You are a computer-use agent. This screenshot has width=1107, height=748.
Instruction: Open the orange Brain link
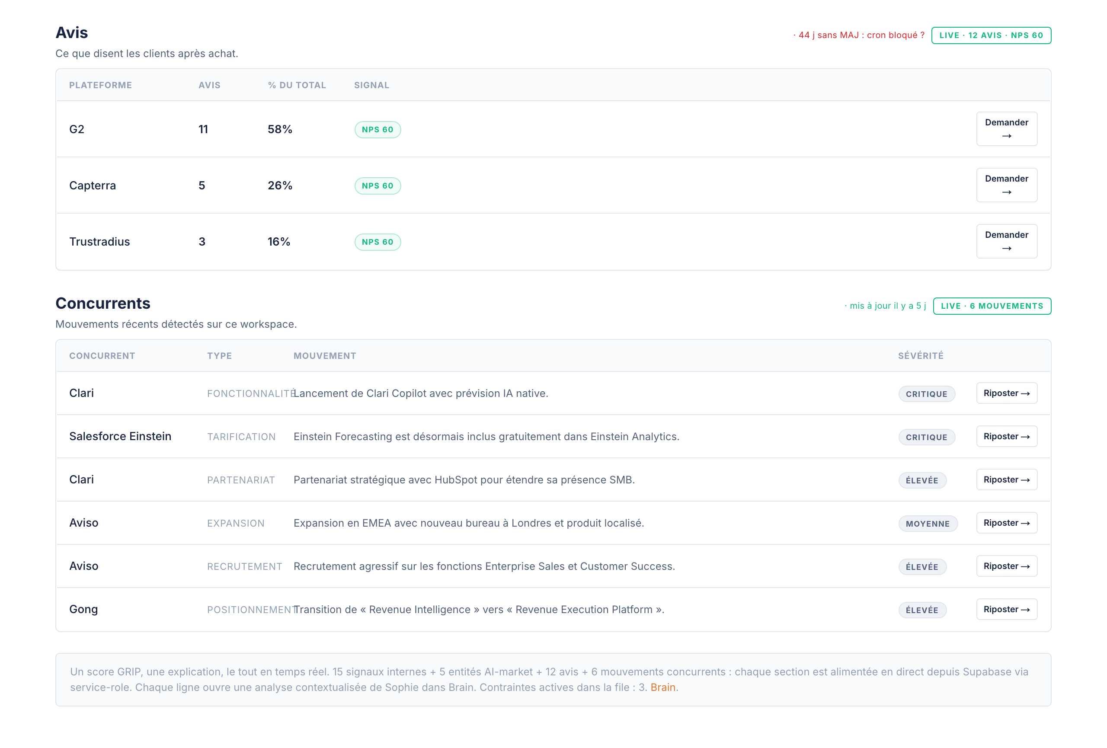click(662, 687)
